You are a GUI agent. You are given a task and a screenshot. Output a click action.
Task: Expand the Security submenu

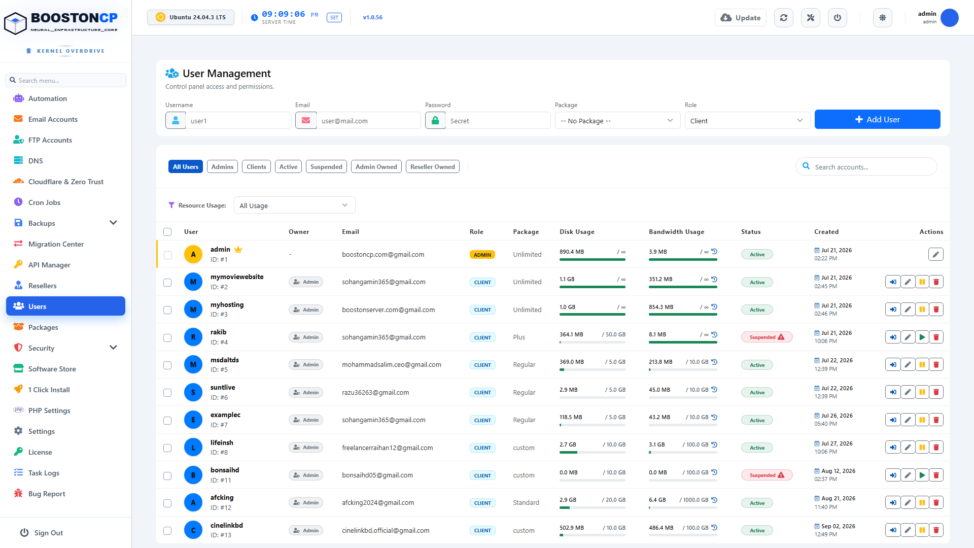(114, 348)
